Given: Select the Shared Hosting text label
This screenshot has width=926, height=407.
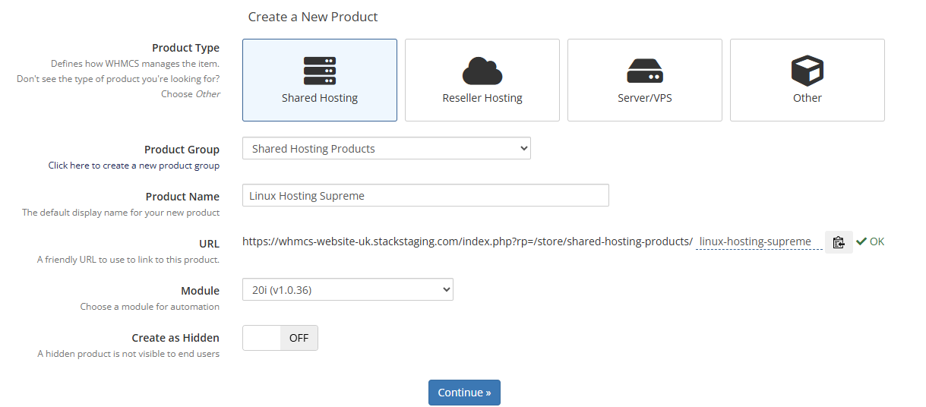Looking at the screenshot, I should pos(320,98).
